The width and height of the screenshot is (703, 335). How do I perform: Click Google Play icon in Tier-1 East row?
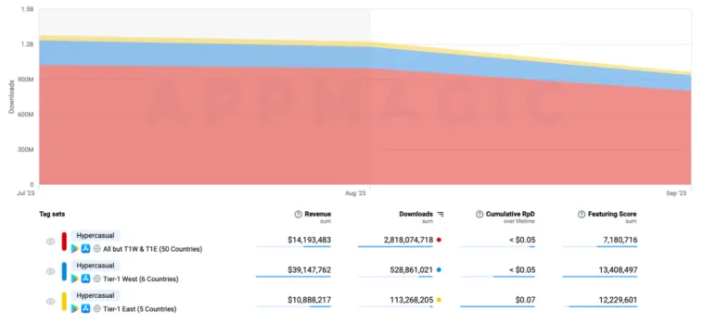coord(75,308)
